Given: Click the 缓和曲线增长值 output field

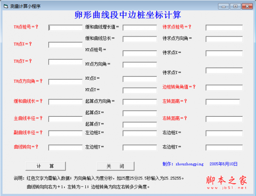Looking at the screenshot, I should pos(140,28).
